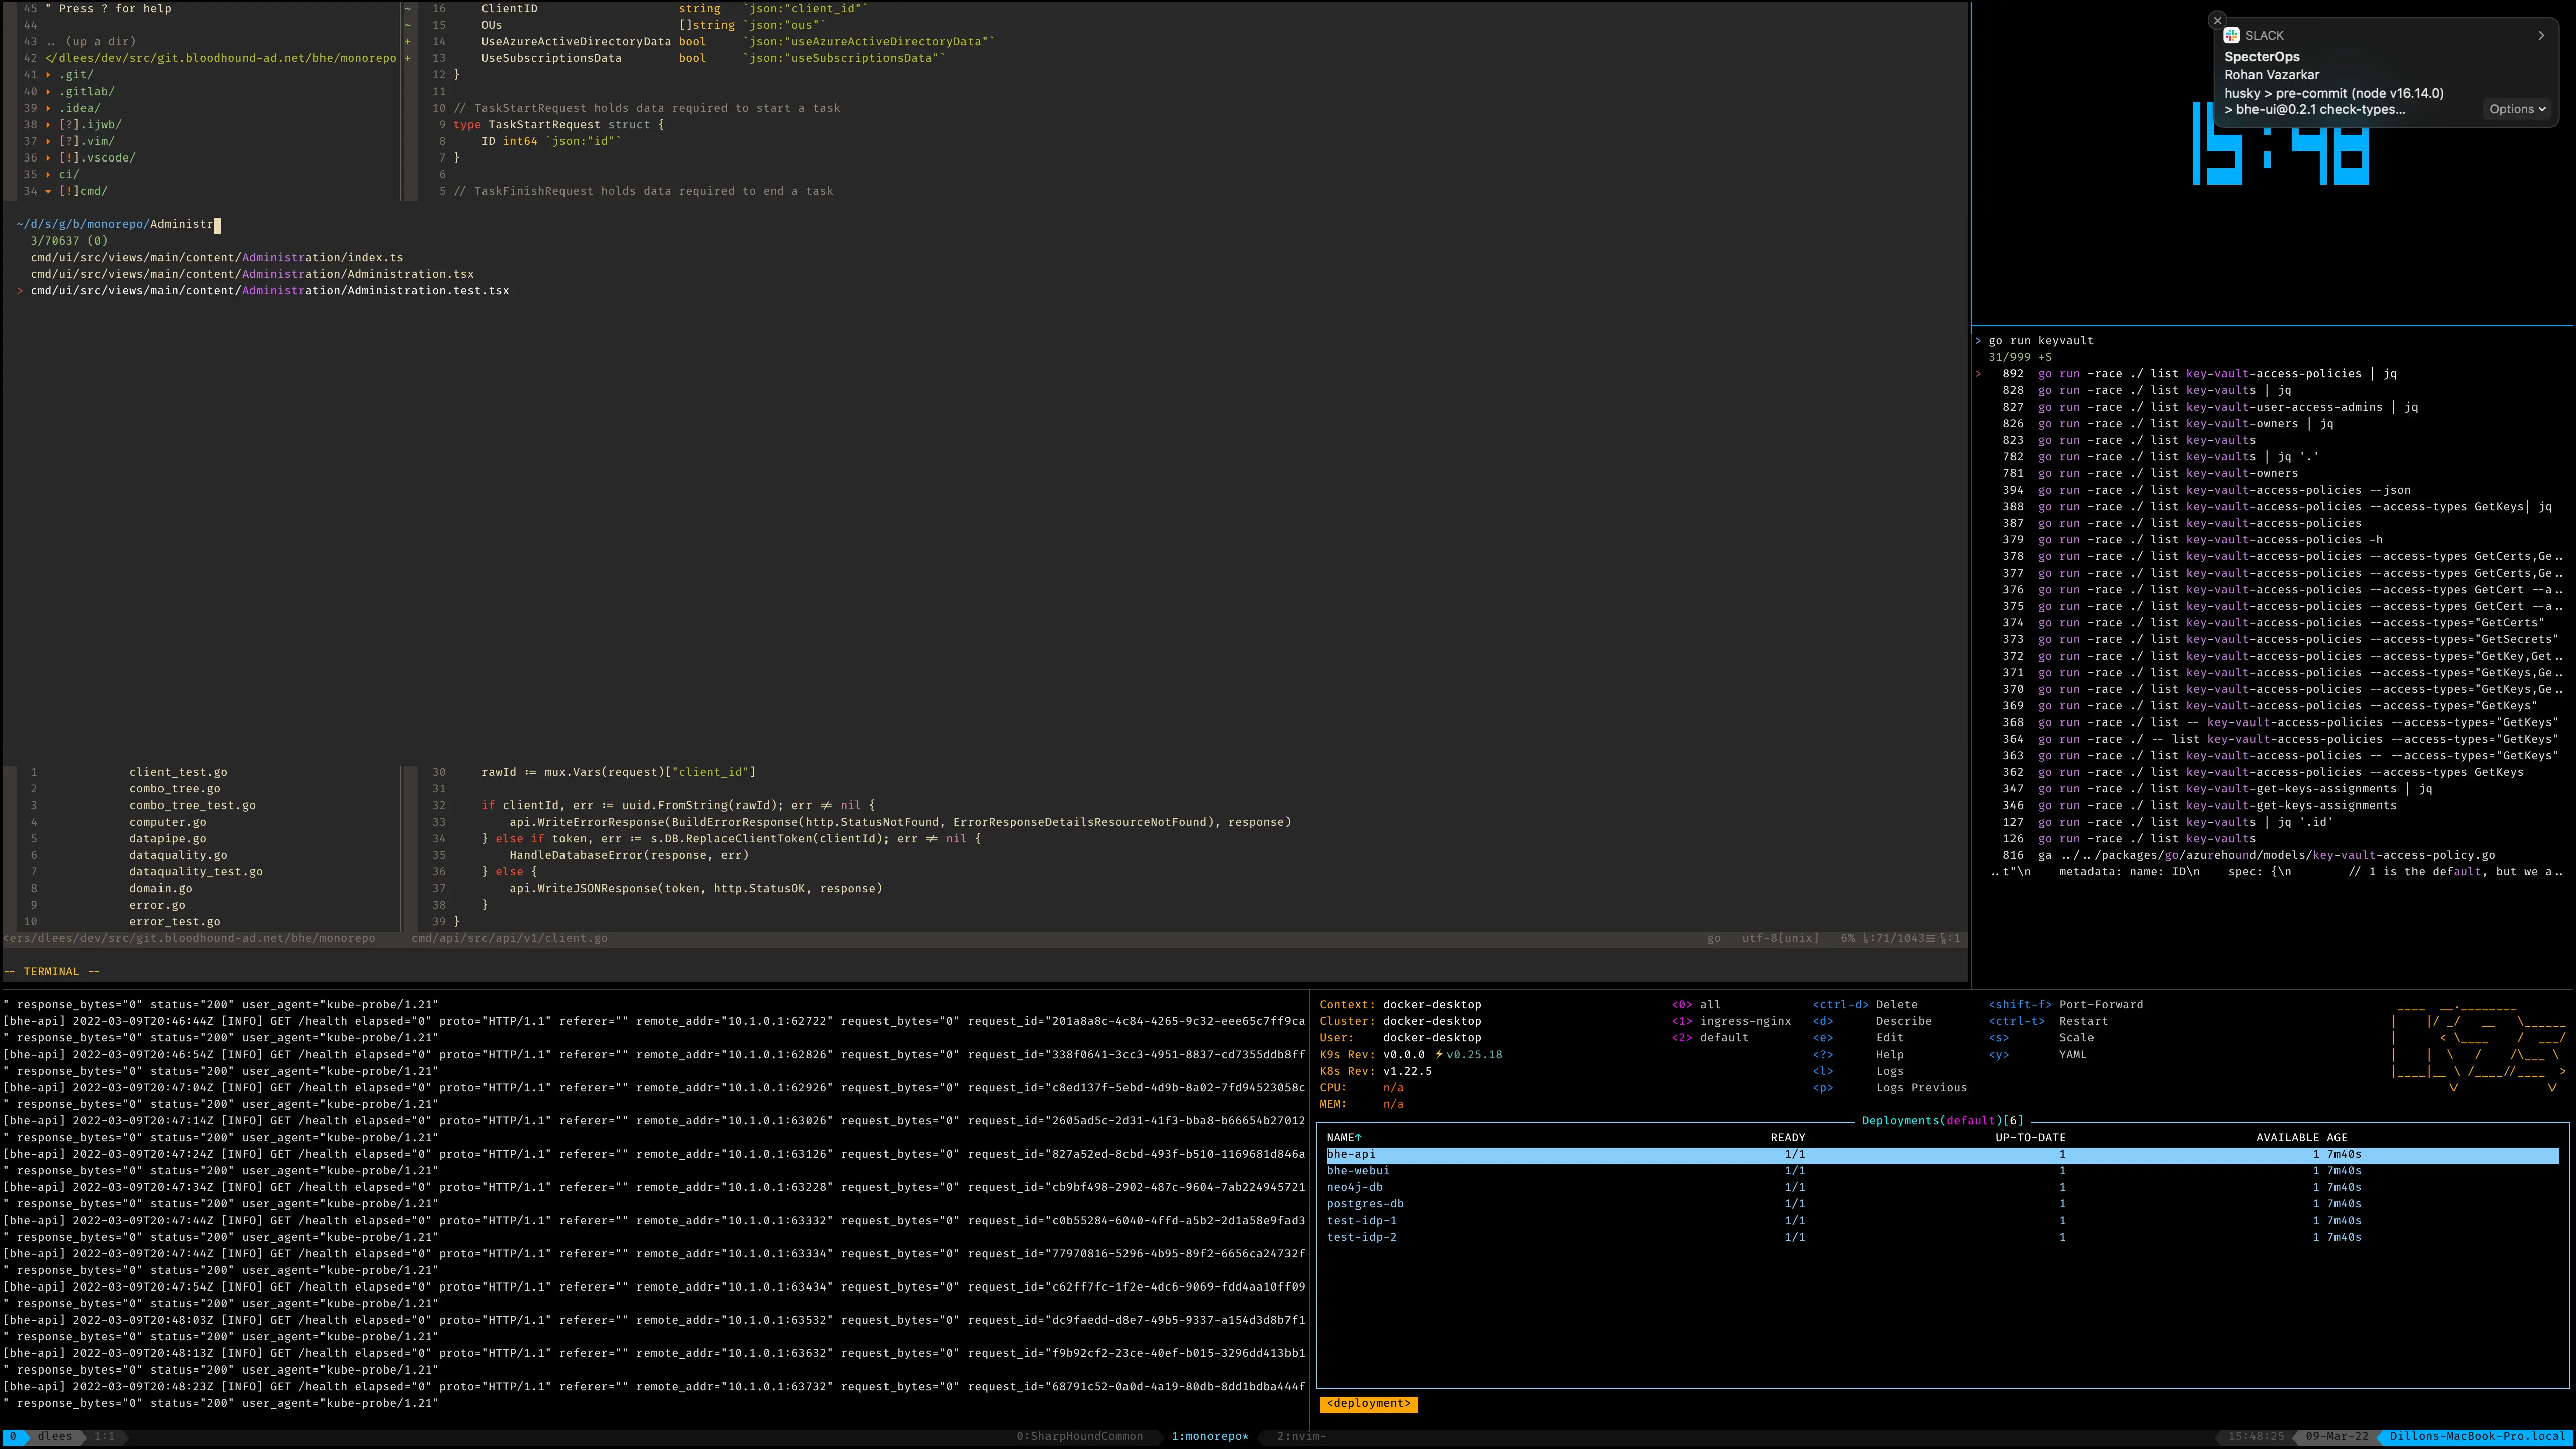Image resolution: width=2576 pixels, height=1449 pixels.
Task: Click the NAME column sort header
Action: 1343,1138
